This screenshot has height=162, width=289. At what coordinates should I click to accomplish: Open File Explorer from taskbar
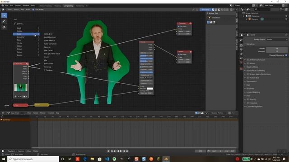click(92, 159)
